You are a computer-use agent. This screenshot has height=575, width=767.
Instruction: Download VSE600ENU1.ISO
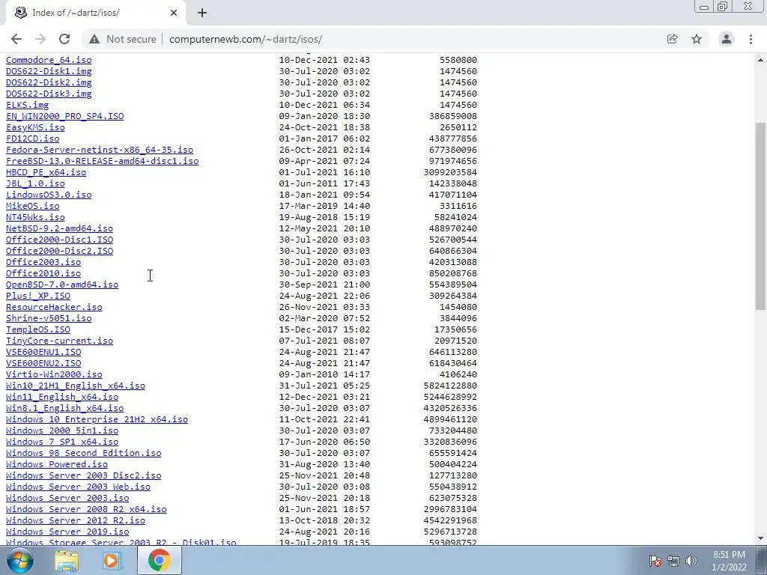coord(43,352)
